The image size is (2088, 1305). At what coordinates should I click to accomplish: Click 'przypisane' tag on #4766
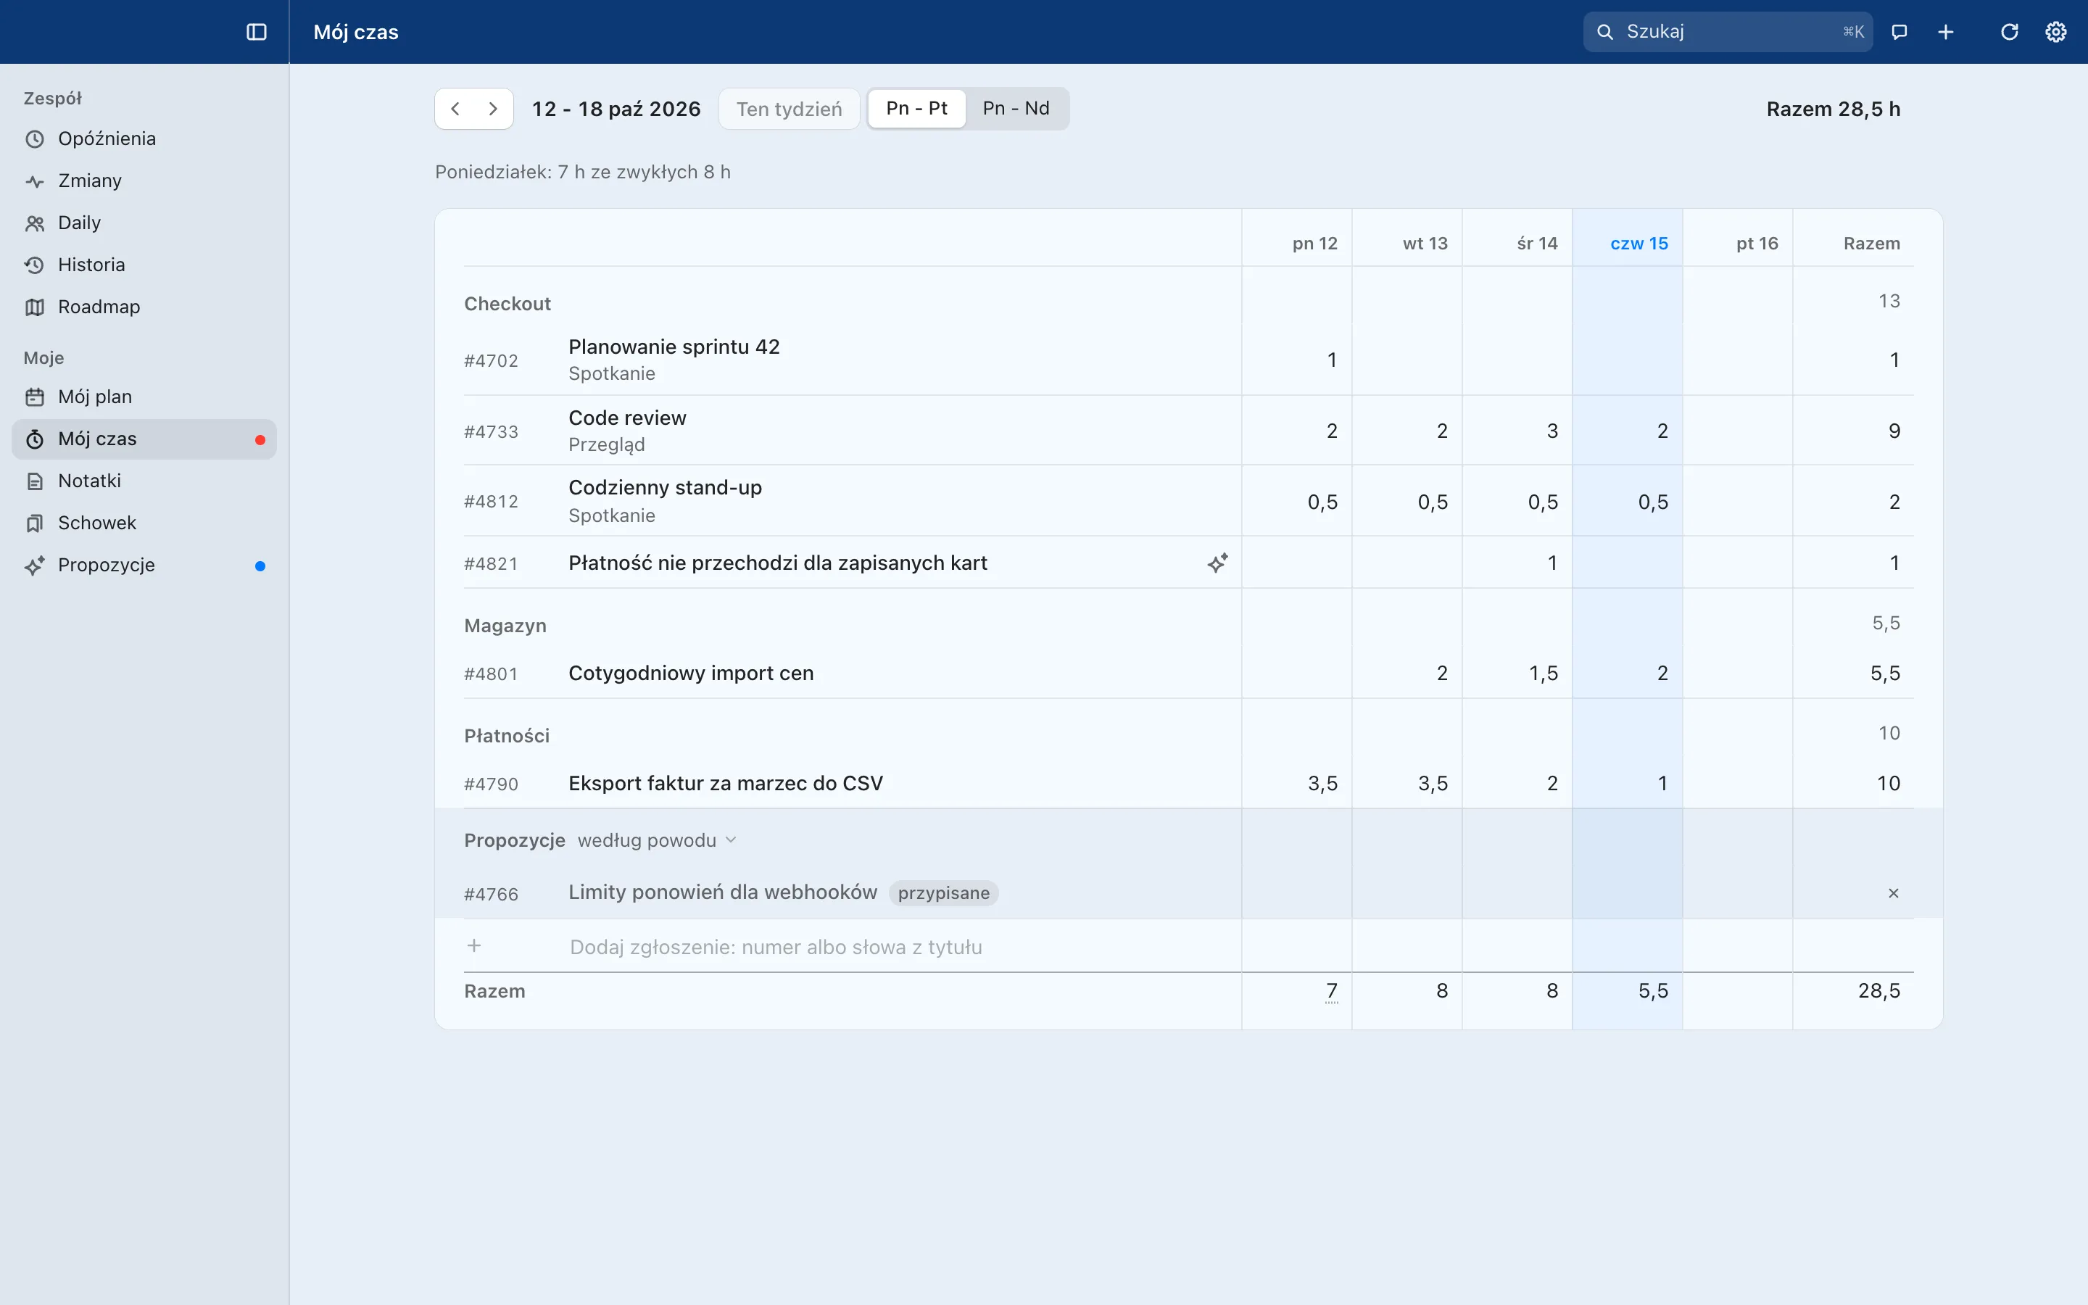pos(943,893)
